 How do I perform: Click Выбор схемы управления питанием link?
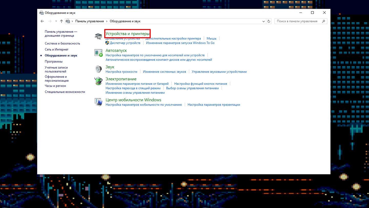[192, 88]
